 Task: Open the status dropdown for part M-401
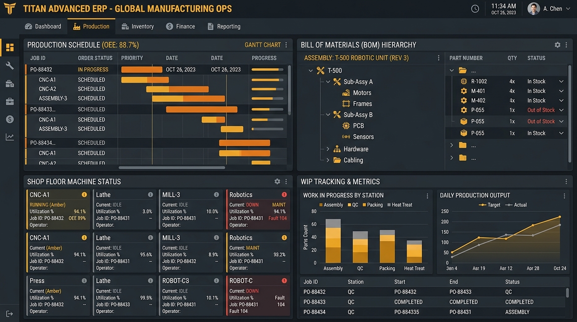pos(561,91)
